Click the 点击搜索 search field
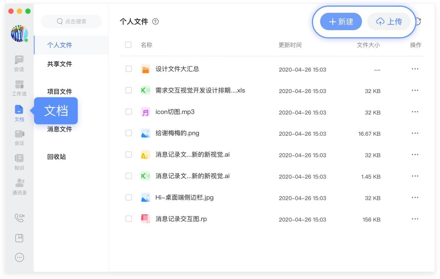 coord(71,22)
